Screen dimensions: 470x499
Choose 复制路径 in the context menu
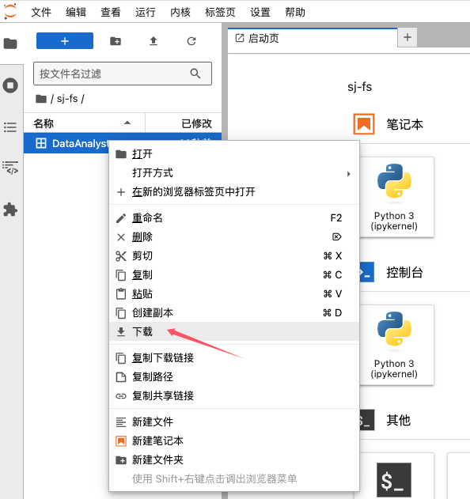point(234,377)
